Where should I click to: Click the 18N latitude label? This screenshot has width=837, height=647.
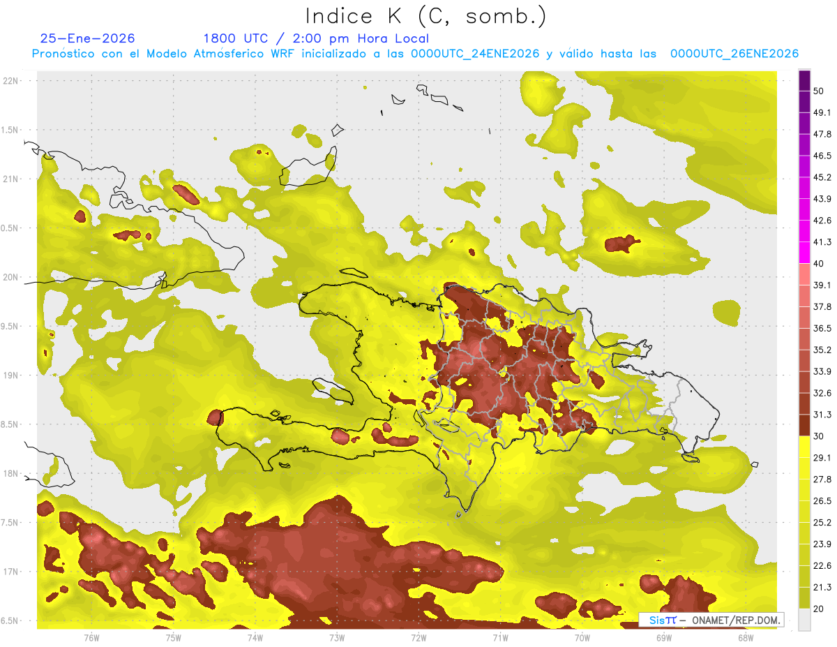click(x=11, y=474)
